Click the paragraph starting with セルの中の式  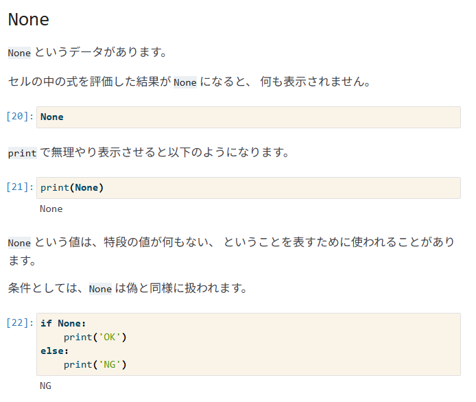[x=189, y=82]
